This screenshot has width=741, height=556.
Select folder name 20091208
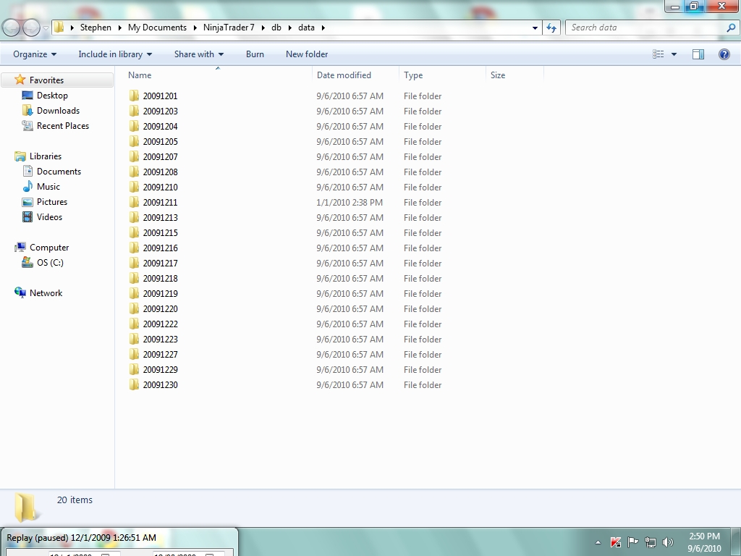[160, 172]
